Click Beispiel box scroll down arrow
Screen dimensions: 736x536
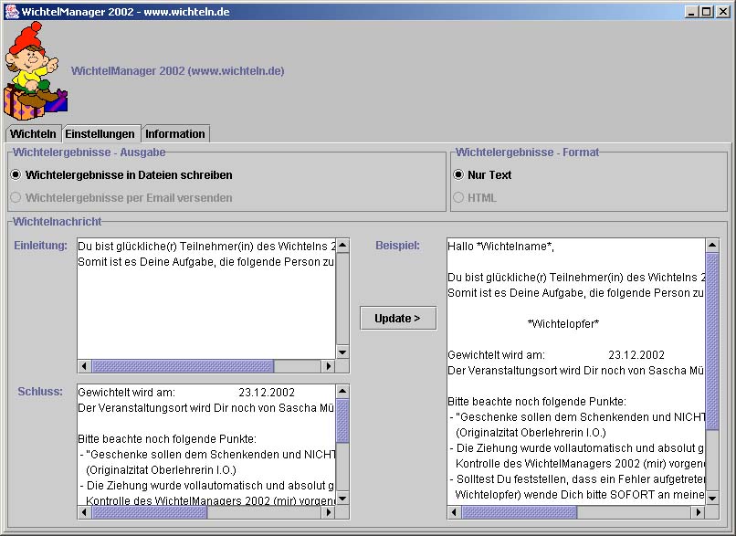tap(712, 499)
